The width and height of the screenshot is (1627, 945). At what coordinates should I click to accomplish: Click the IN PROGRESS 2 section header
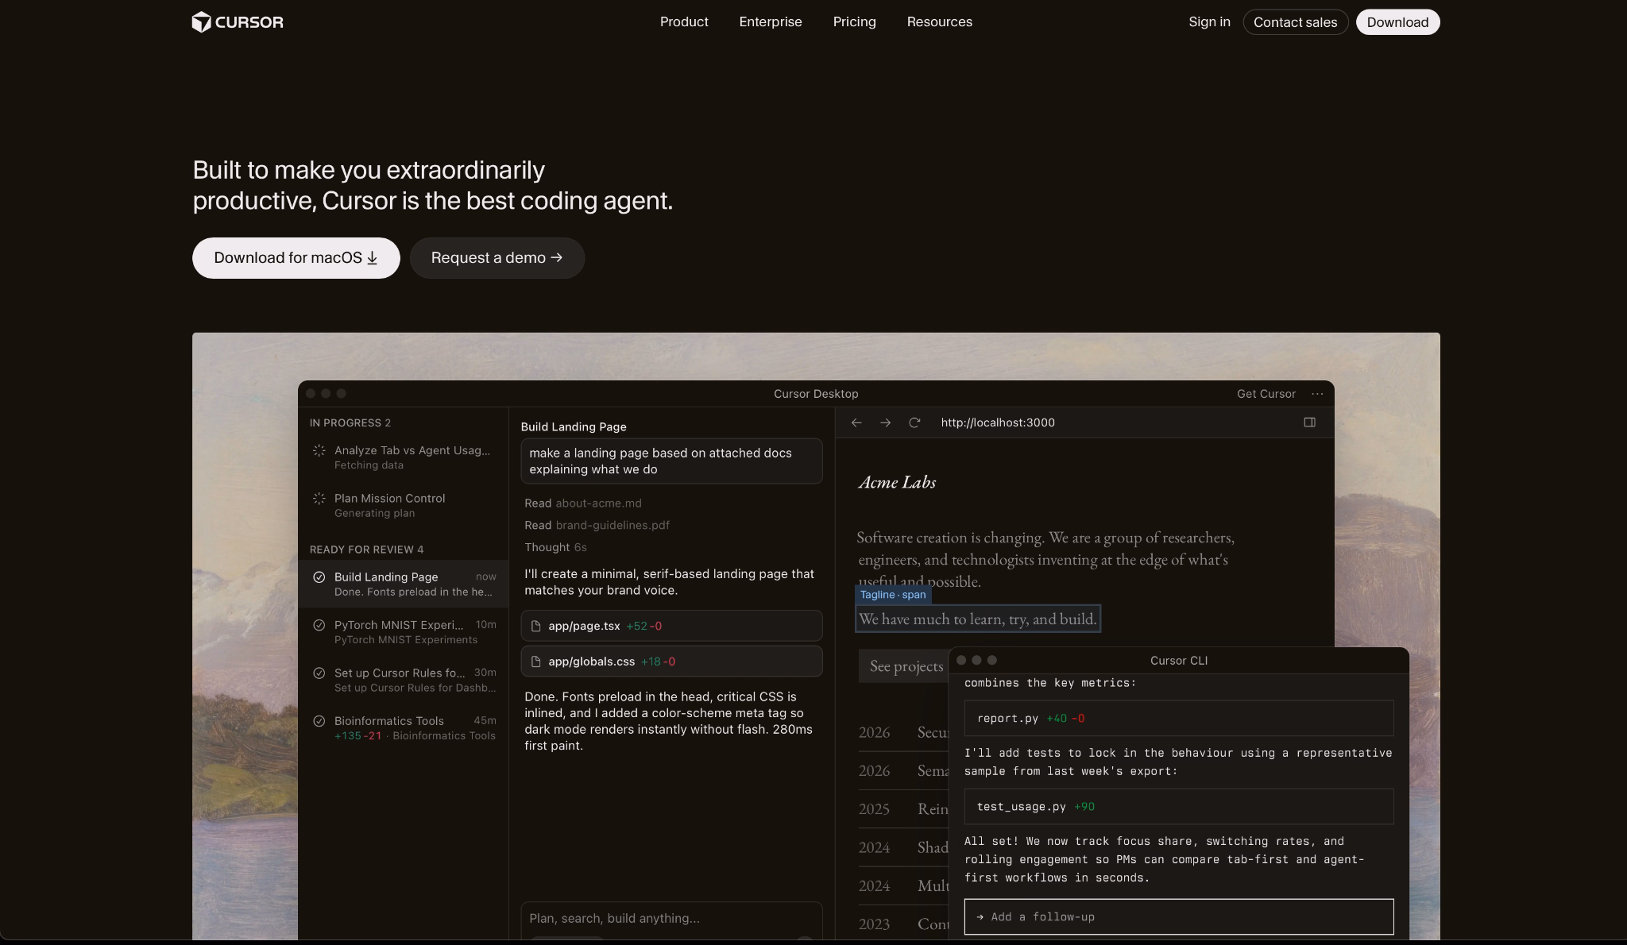click(x=350, y=422)
